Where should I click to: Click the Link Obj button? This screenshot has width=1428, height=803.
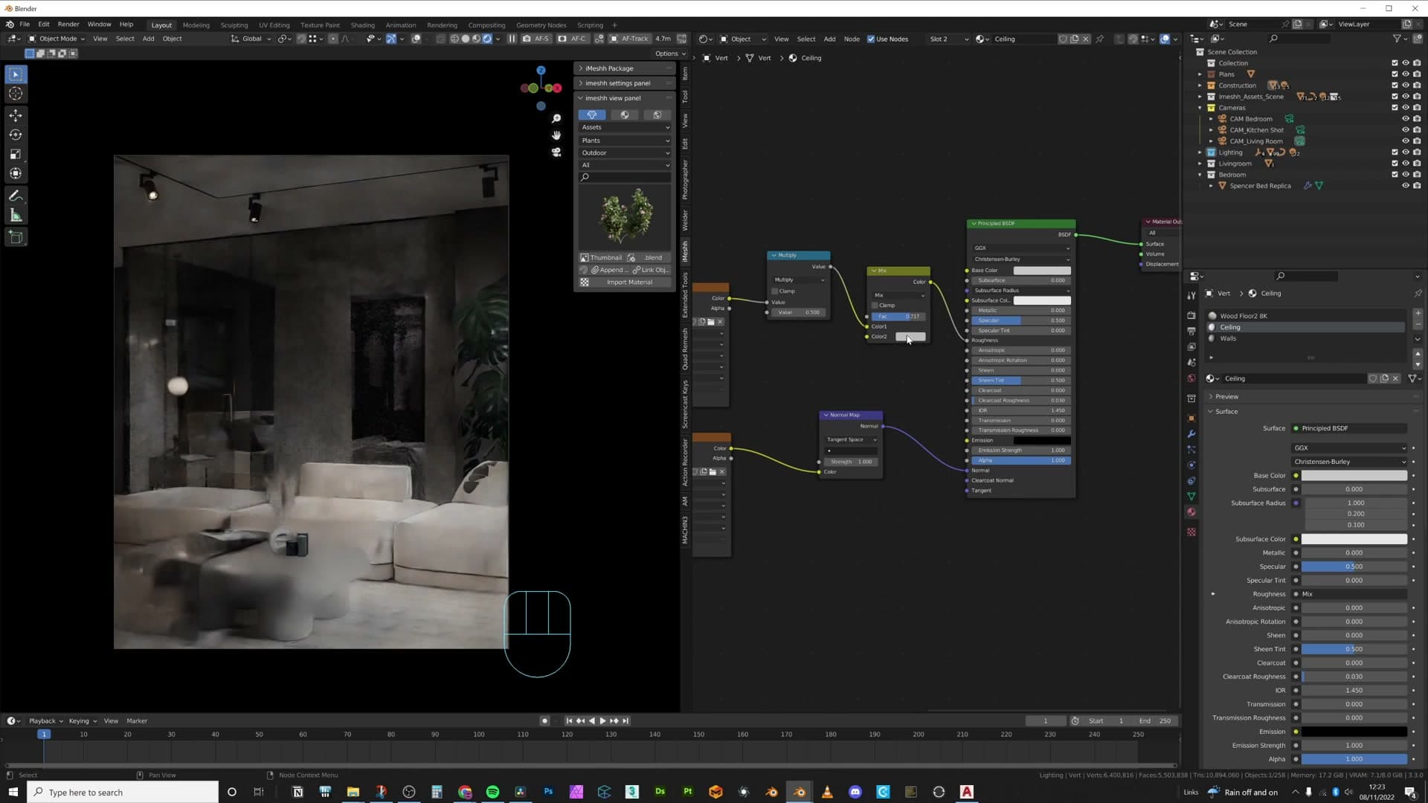pos(651,270)
